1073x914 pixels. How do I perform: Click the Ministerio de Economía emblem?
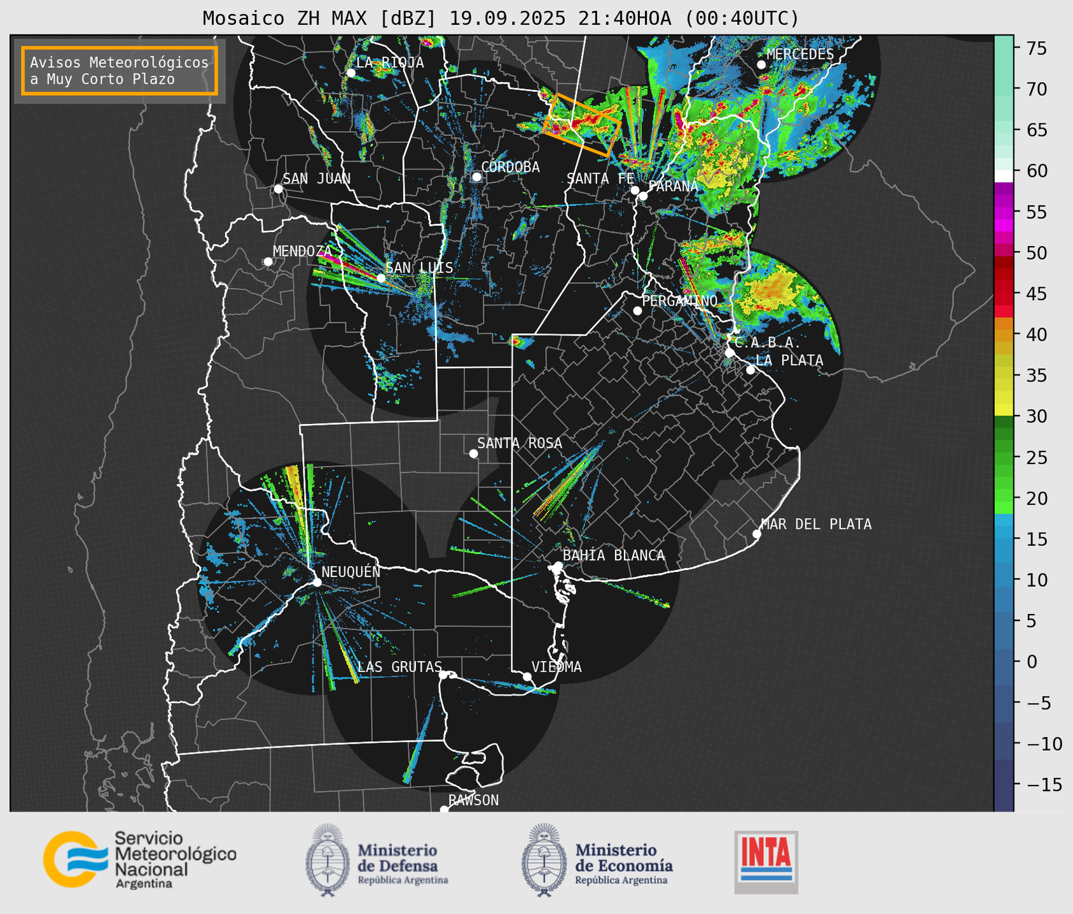(543, 860)
